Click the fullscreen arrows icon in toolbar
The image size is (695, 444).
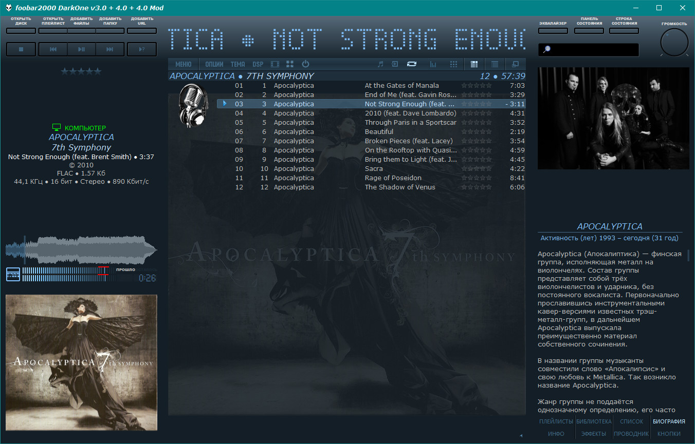coord(290,64)
